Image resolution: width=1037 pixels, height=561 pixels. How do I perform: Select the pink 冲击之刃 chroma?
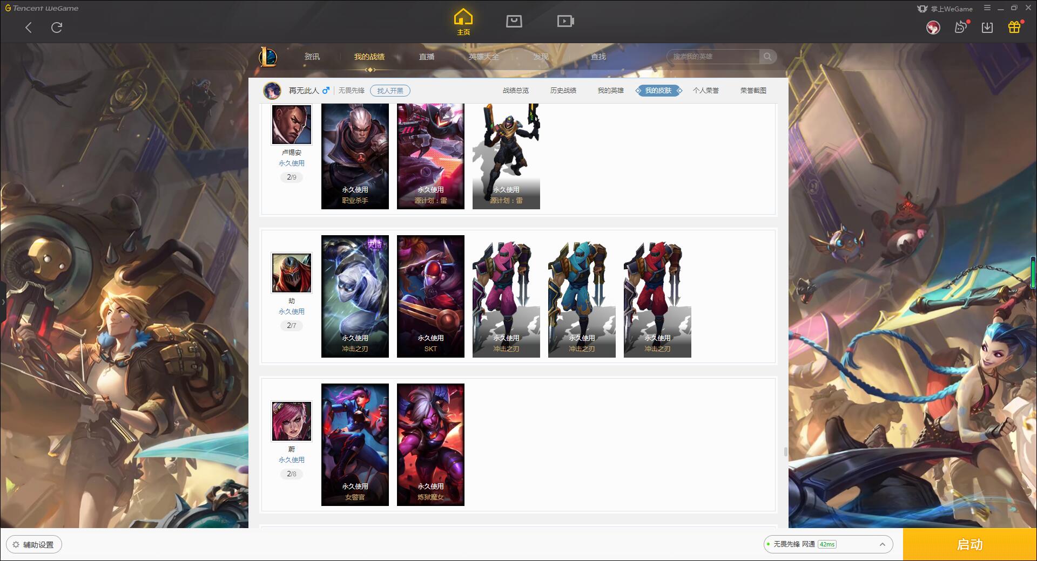pyautogui.click(x=506, y=296)
